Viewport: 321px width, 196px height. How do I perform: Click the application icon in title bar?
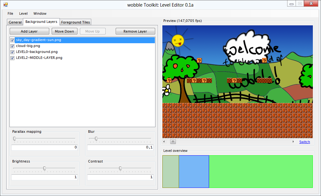tap(6, 5)
